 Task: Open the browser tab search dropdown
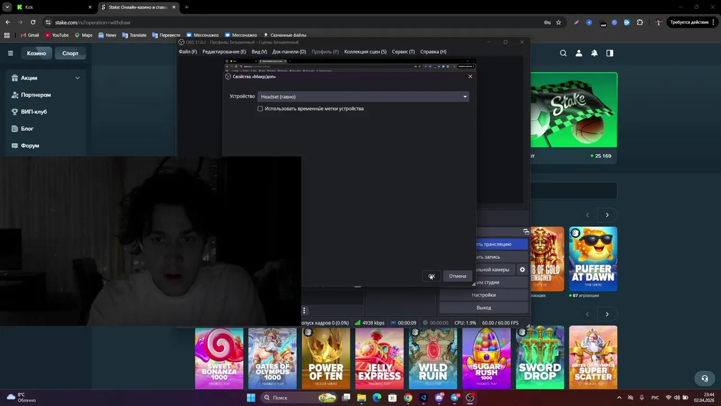[x=7, y=7]
